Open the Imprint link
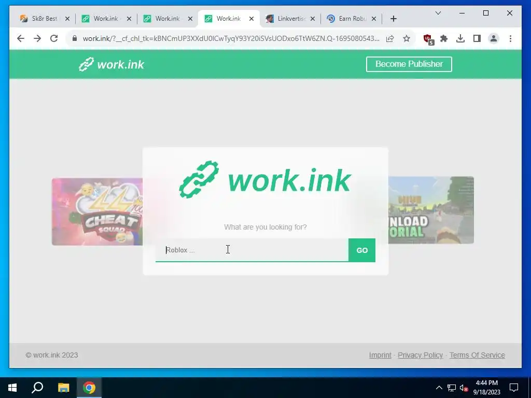The height and width of the screenshot is (398, 531). click(x=380, y=355)
